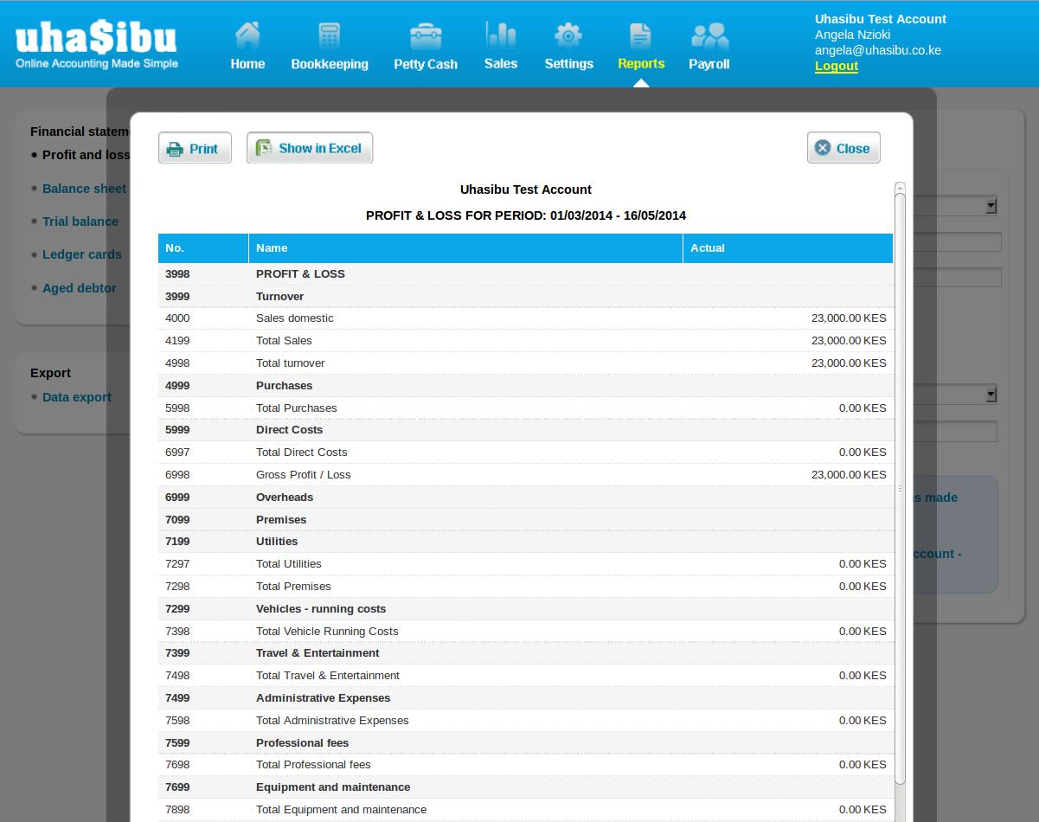Select the 'Total Utilities' row name
1039x822 pixels.
[x=289, y=564]
